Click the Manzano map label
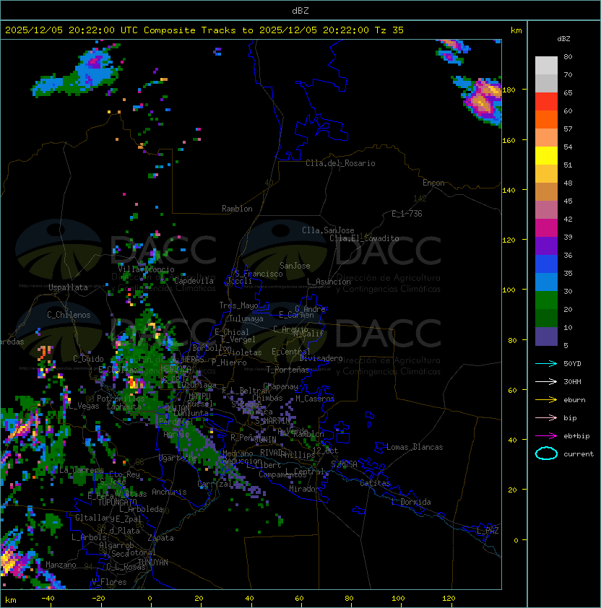 tap(61, 565)
